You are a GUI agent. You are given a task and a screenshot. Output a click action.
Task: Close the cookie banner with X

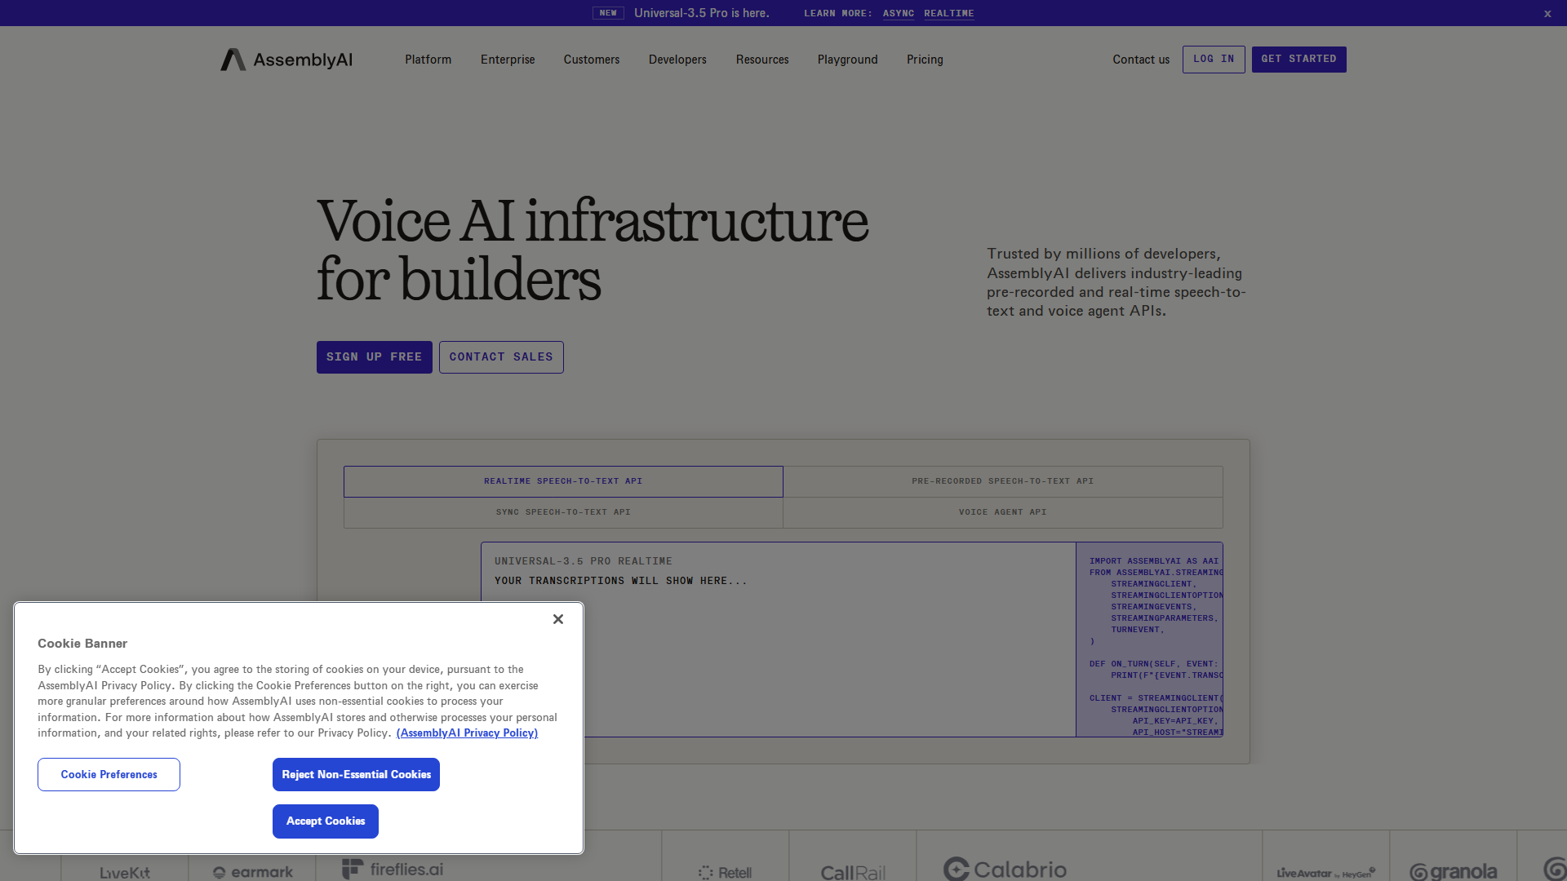click(x=558, y=619)
